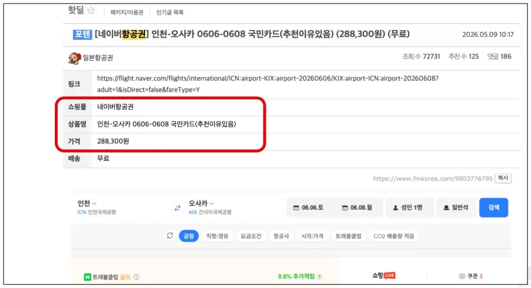The height and width of the screenshot is (288, 531).
Task: Click the 상품명 value with 국민카드
Action: point(166,124)
